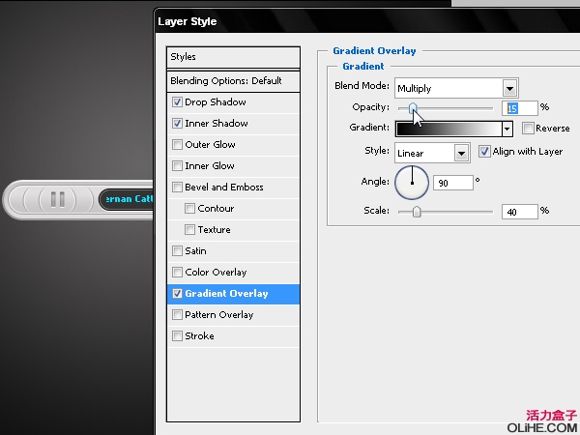Click the Angle dial control
580x435 pixels.
[412, 183]
